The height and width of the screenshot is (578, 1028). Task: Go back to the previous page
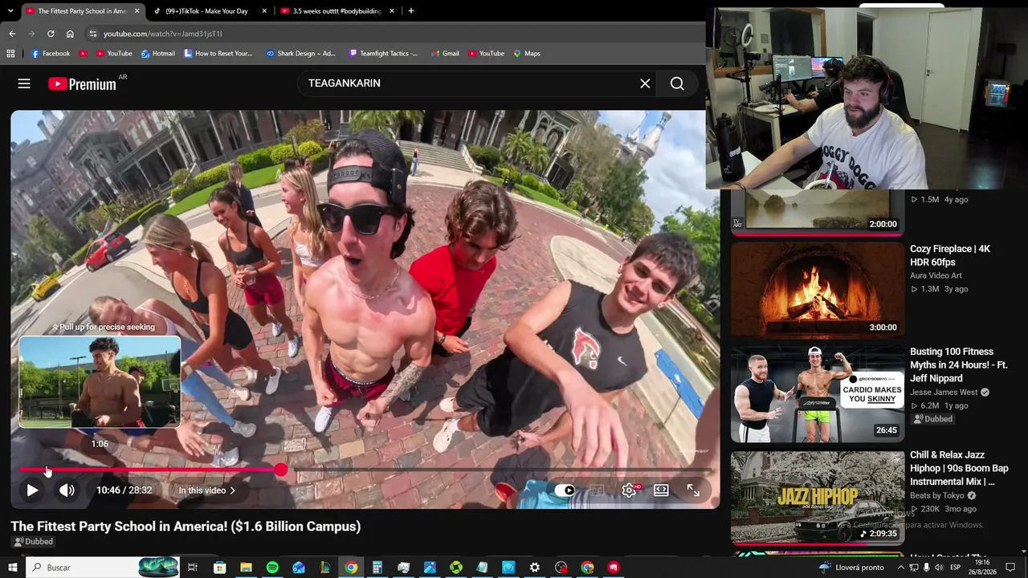pyautogui.click(x=12, y=34)
